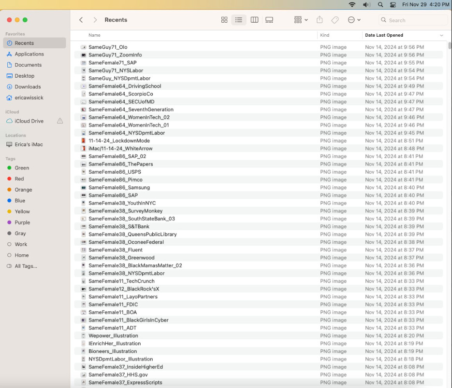Screen dimensions: 452x388
Task: Switch to column view
Action: pos(254,20)
